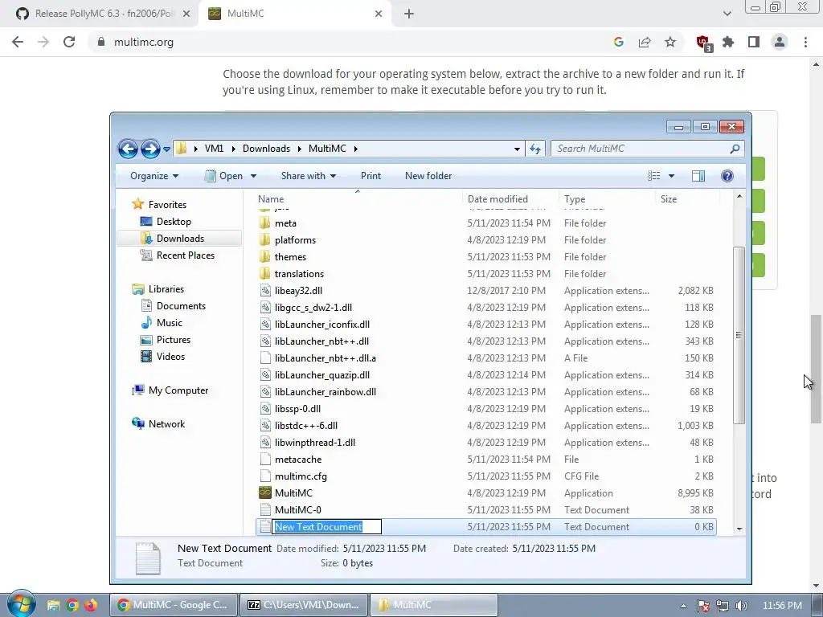Select Libraries in navigation pane
This screenshot has width=823, height=617.
[x=166, y=289]
